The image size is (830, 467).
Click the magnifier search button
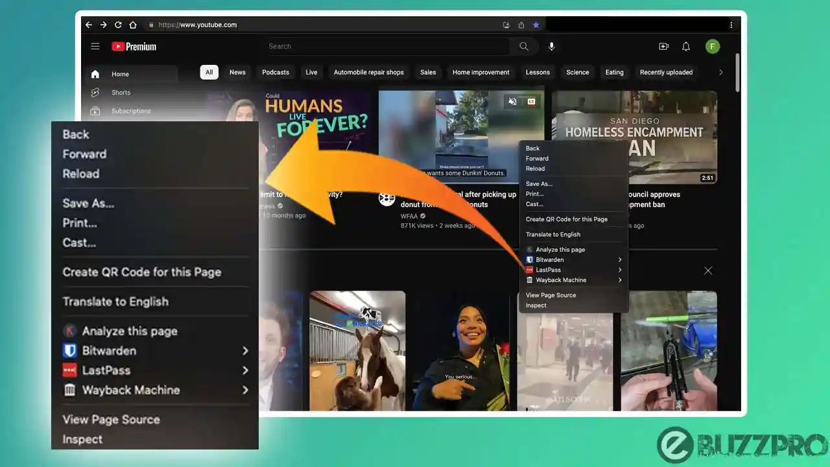pos(523,46)
